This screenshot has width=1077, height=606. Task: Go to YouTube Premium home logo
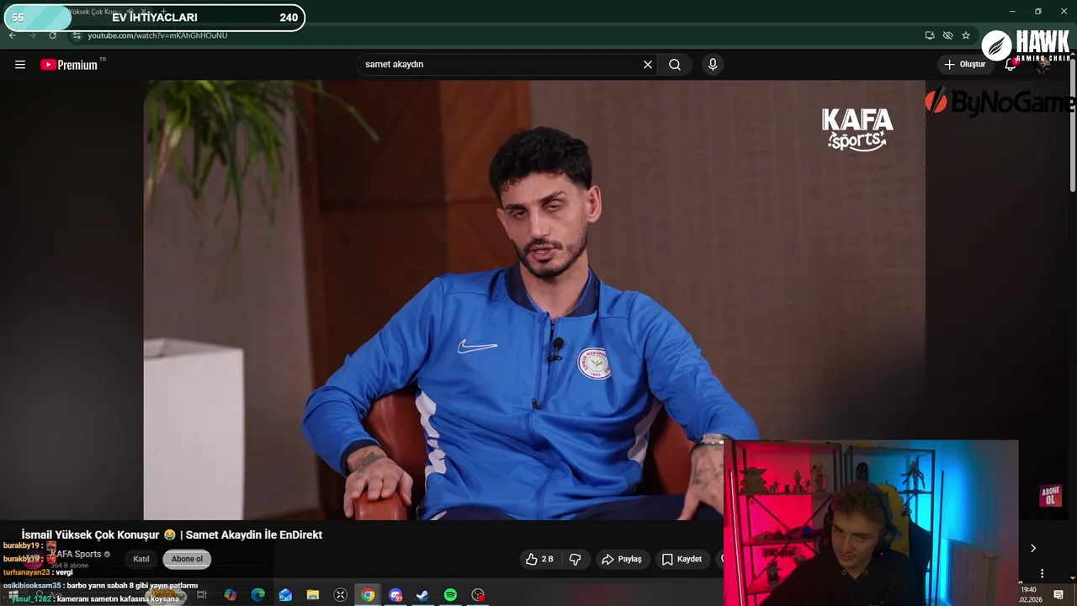point(69,65)
